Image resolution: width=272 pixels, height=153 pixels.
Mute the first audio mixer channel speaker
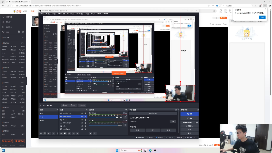[x=121, y=117]
